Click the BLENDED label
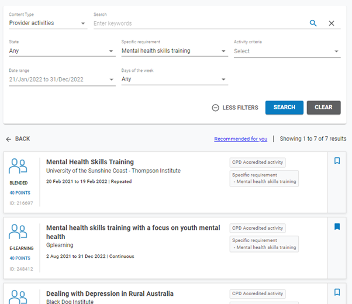This screenshot has height=304, width=352. [x=18, y=183]
